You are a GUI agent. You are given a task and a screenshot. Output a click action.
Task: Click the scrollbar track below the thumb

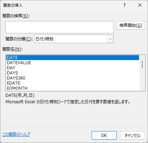point(142,79)
